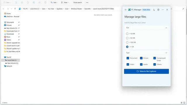Open OneDrive - Personal in sidebar

(x=12, y=16)
